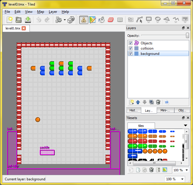Toggle visibility of background layer
The width and height of the screenshot is (193, 185).
pos(130,54)
